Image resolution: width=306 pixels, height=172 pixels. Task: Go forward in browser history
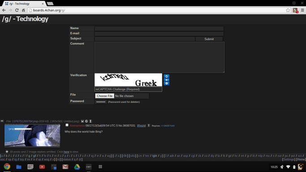(10, 10)
